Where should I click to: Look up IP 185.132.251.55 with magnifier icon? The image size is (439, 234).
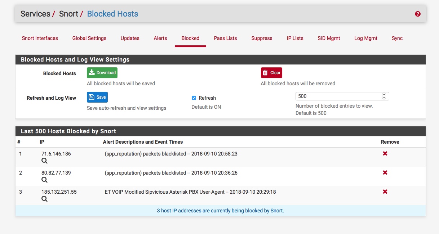(x=44, y=199)
